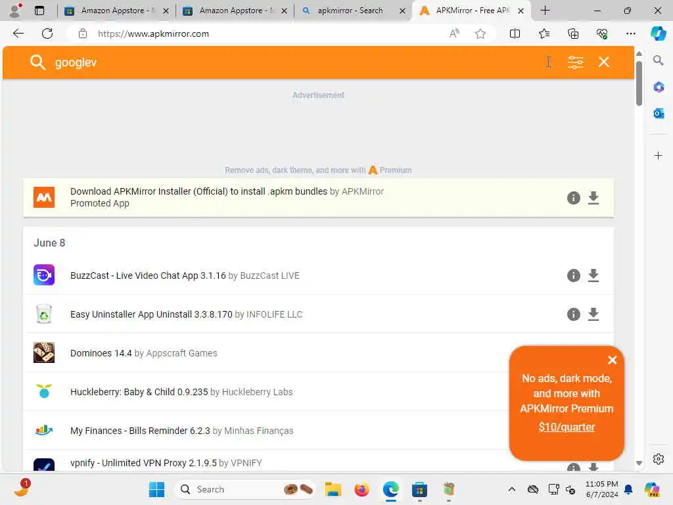
Task: Open browser profile icon
Action: tap(15, 11)
